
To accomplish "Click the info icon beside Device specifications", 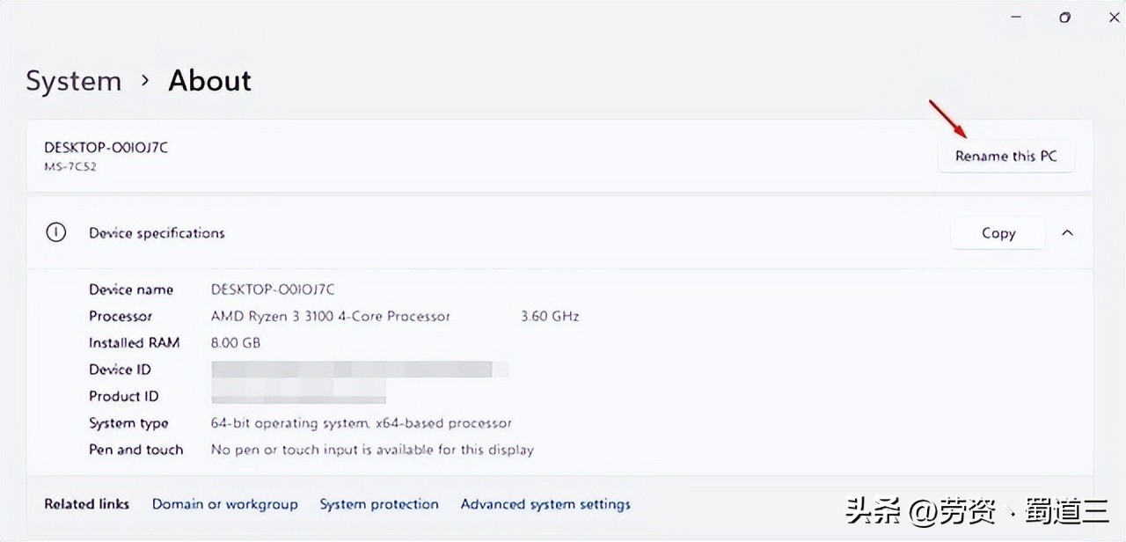I will pyautogui.click(x=55, y=232).
